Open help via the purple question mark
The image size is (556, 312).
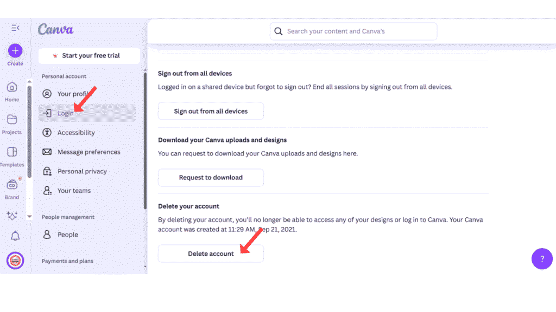[542, 259]
